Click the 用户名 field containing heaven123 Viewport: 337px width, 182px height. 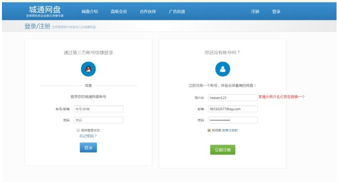(233, 98)
